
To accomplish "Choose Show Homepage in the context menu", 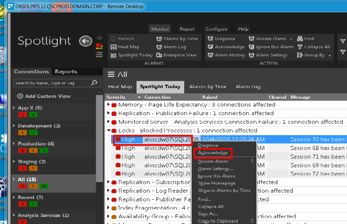I will point(217,183).
